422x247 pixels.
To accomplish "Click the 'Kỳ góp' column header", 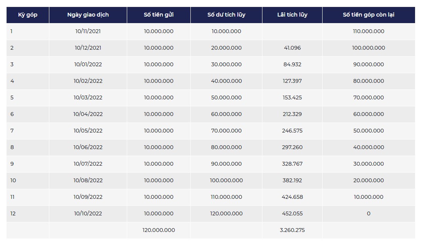I will coord(28,15).
